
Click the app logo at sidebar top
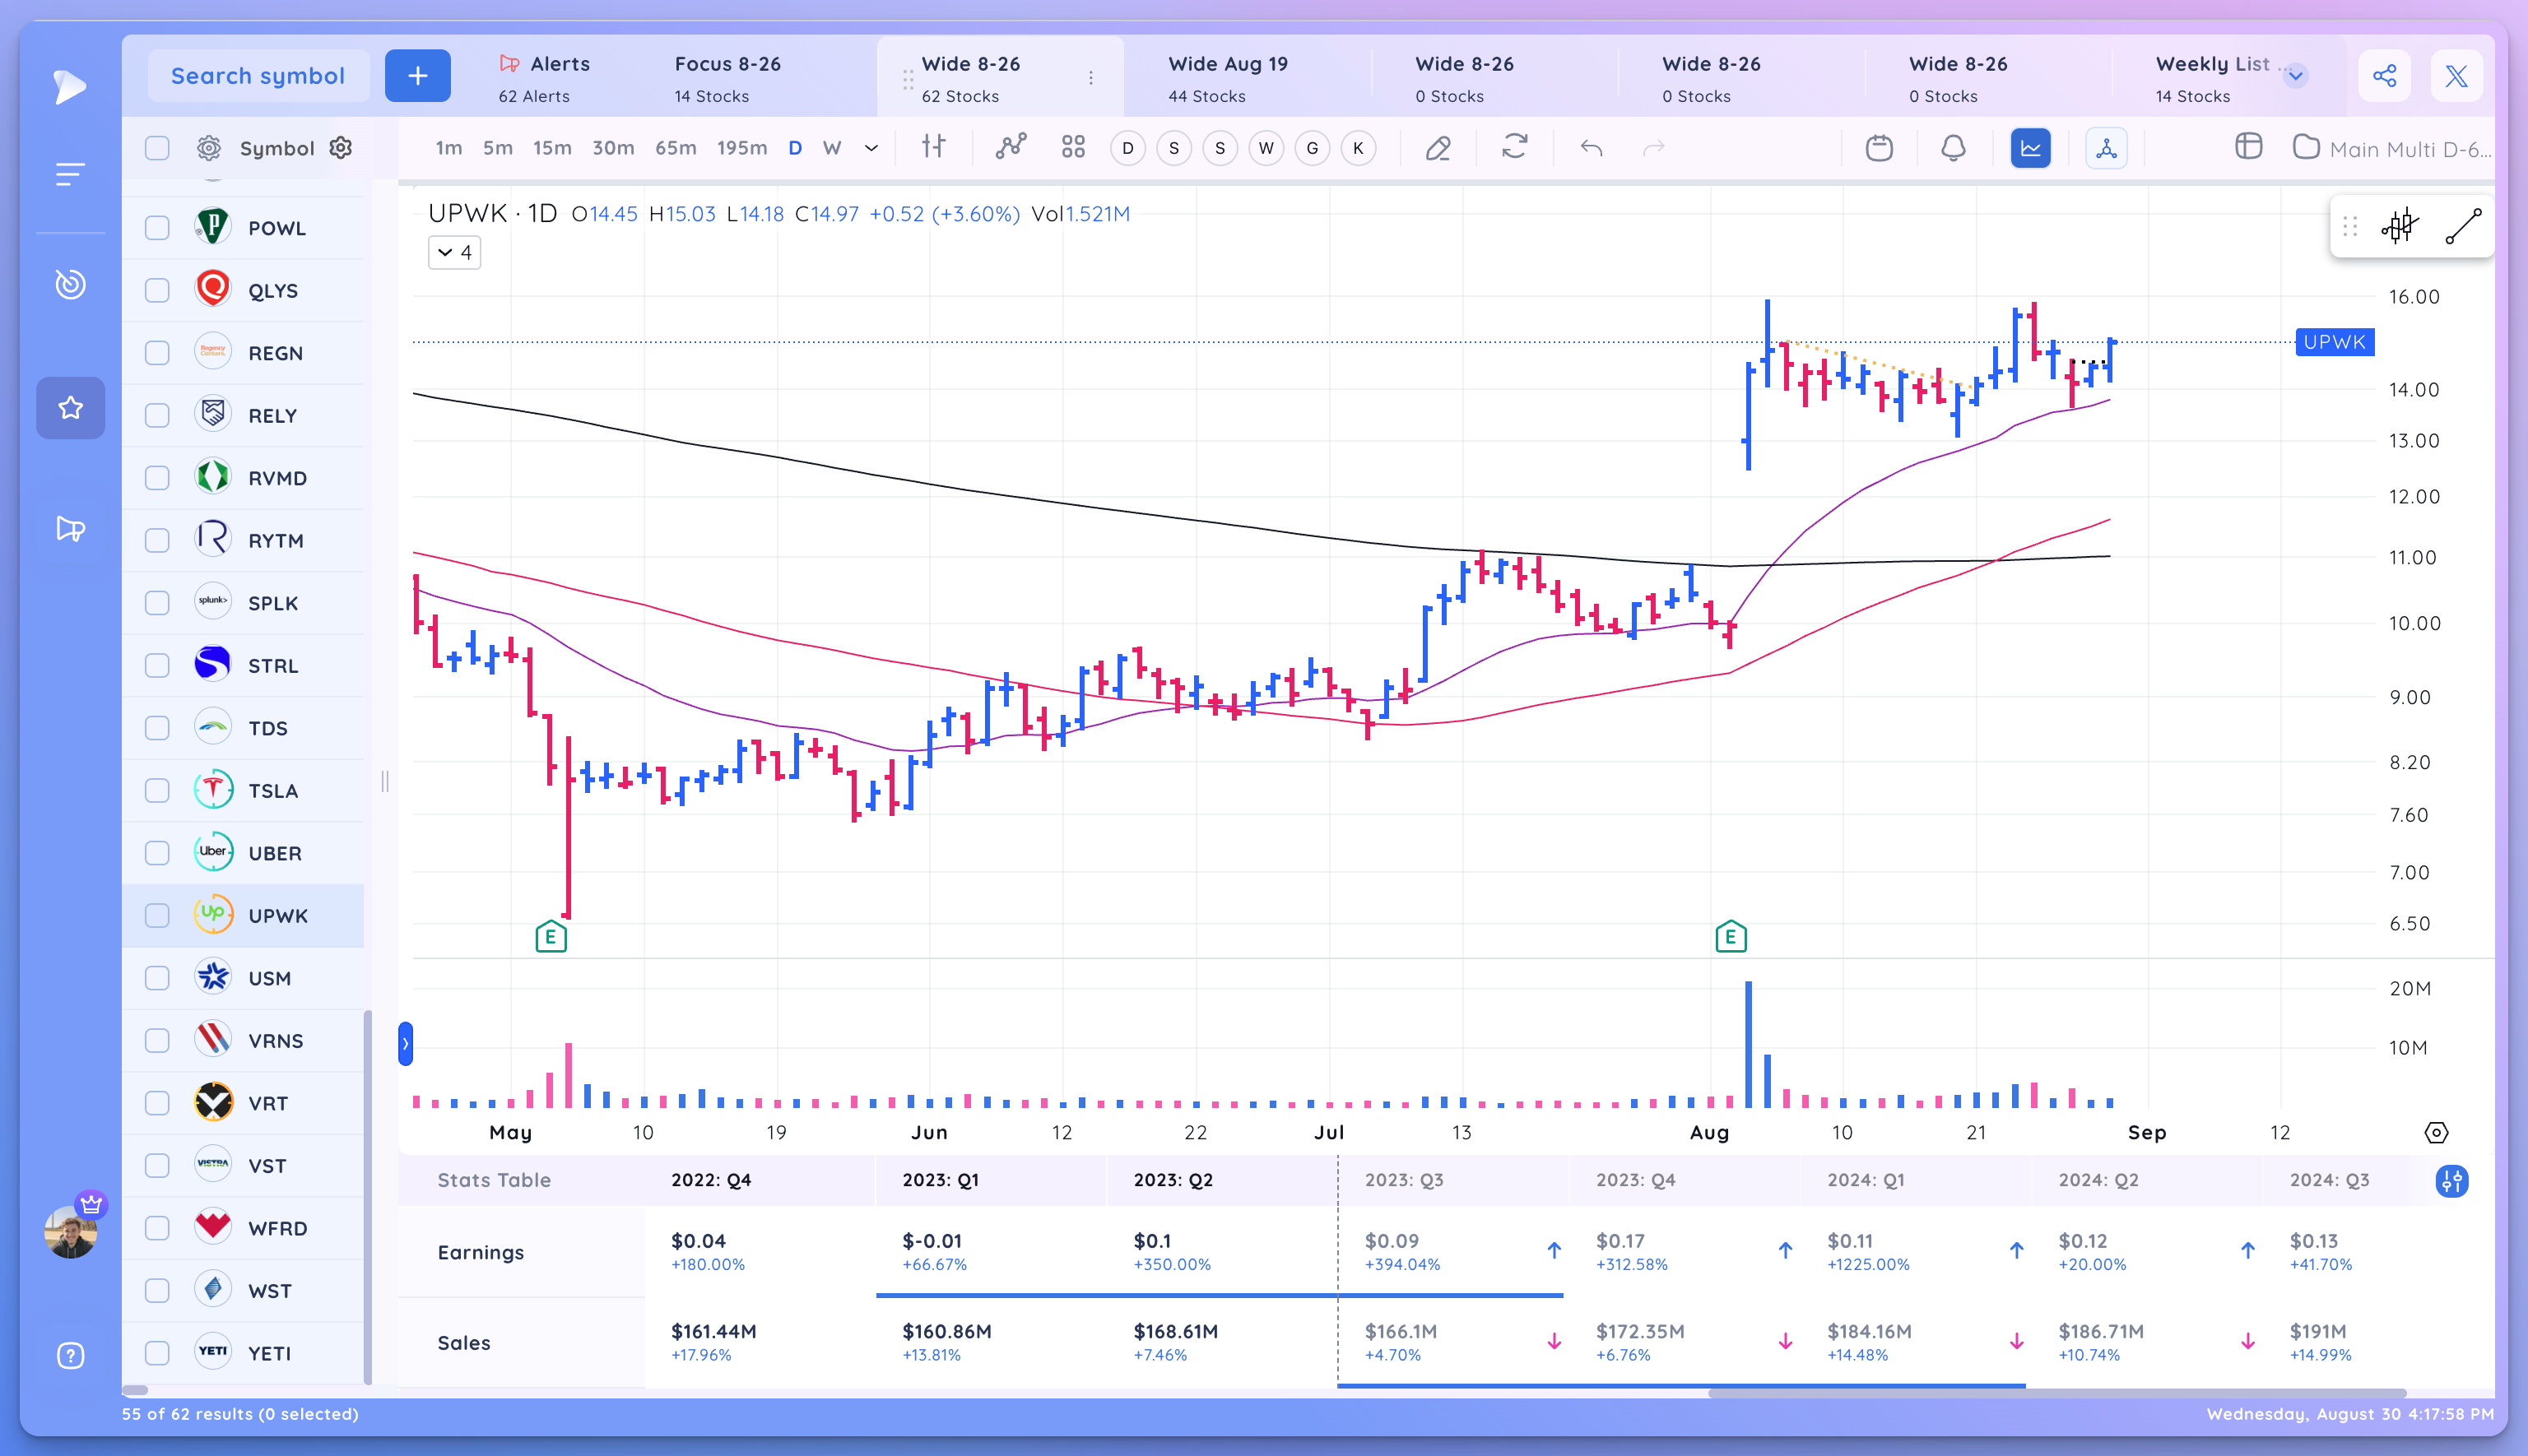pos(69,87)
